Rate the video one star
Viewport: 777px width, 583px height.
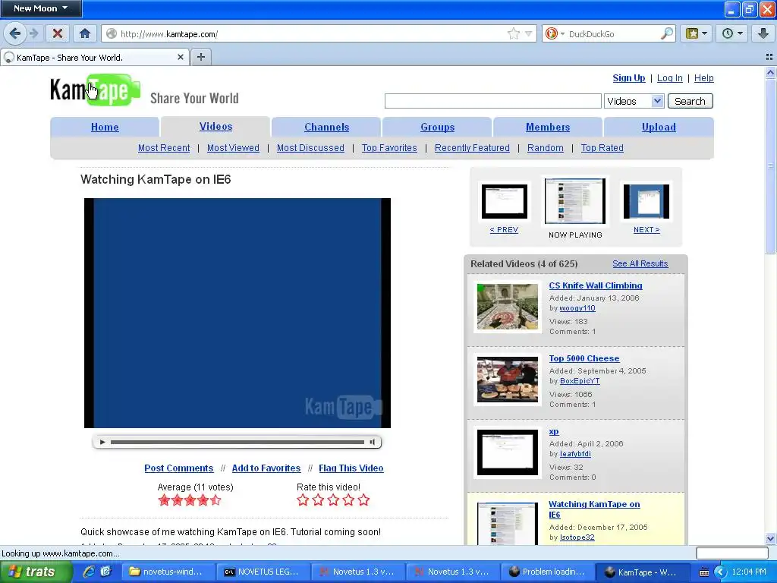click(303, 499)
